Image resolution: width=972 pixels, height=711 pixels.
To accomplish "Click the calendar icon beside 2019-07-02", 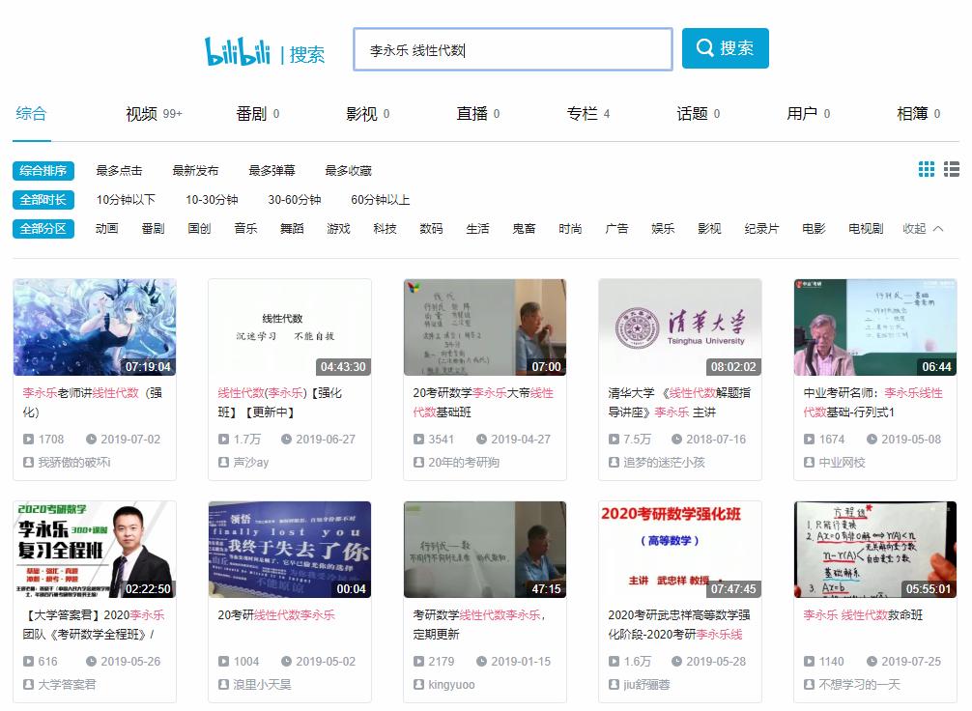I will tap(92, 439).
